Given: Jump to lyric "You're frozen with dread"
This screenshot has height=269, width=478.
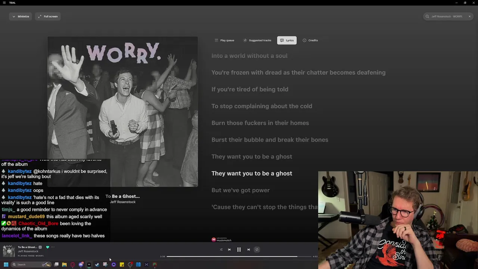Looking at the screenshot, I should pyautogui.click(x=298, y=72).
